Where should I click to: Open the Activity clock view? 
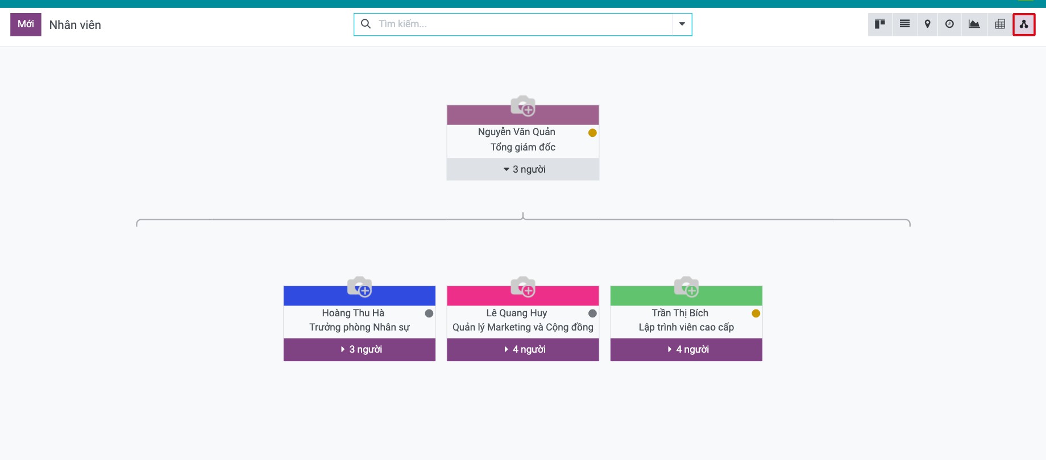[949, 24]
